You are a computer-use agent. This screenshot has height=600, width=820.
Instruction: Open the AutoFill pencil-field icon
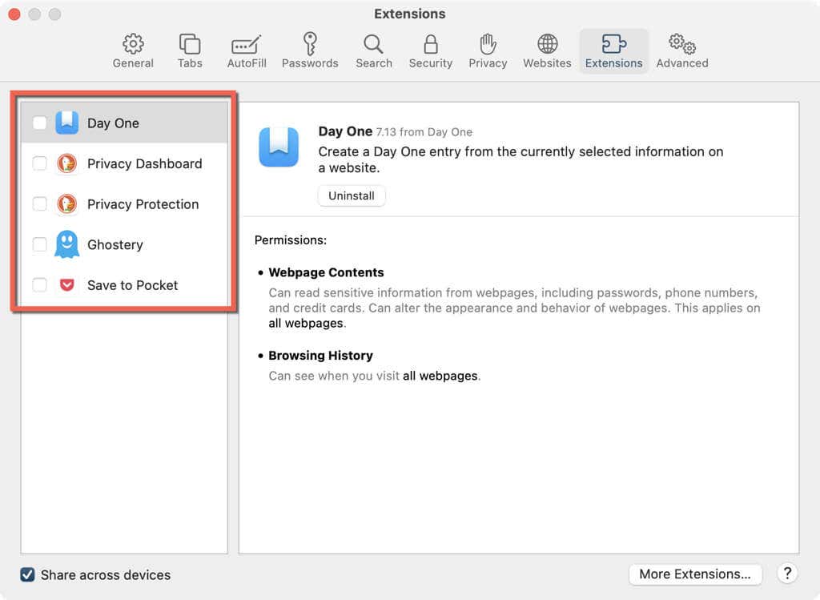tap(247, 45)
